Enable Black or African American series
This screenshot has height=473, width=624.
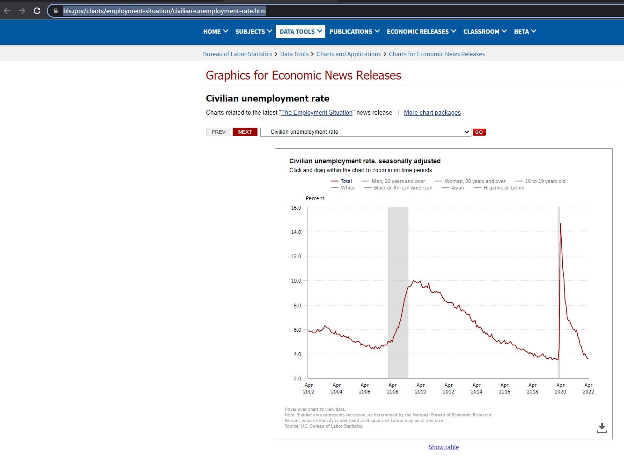click(403, 188)
